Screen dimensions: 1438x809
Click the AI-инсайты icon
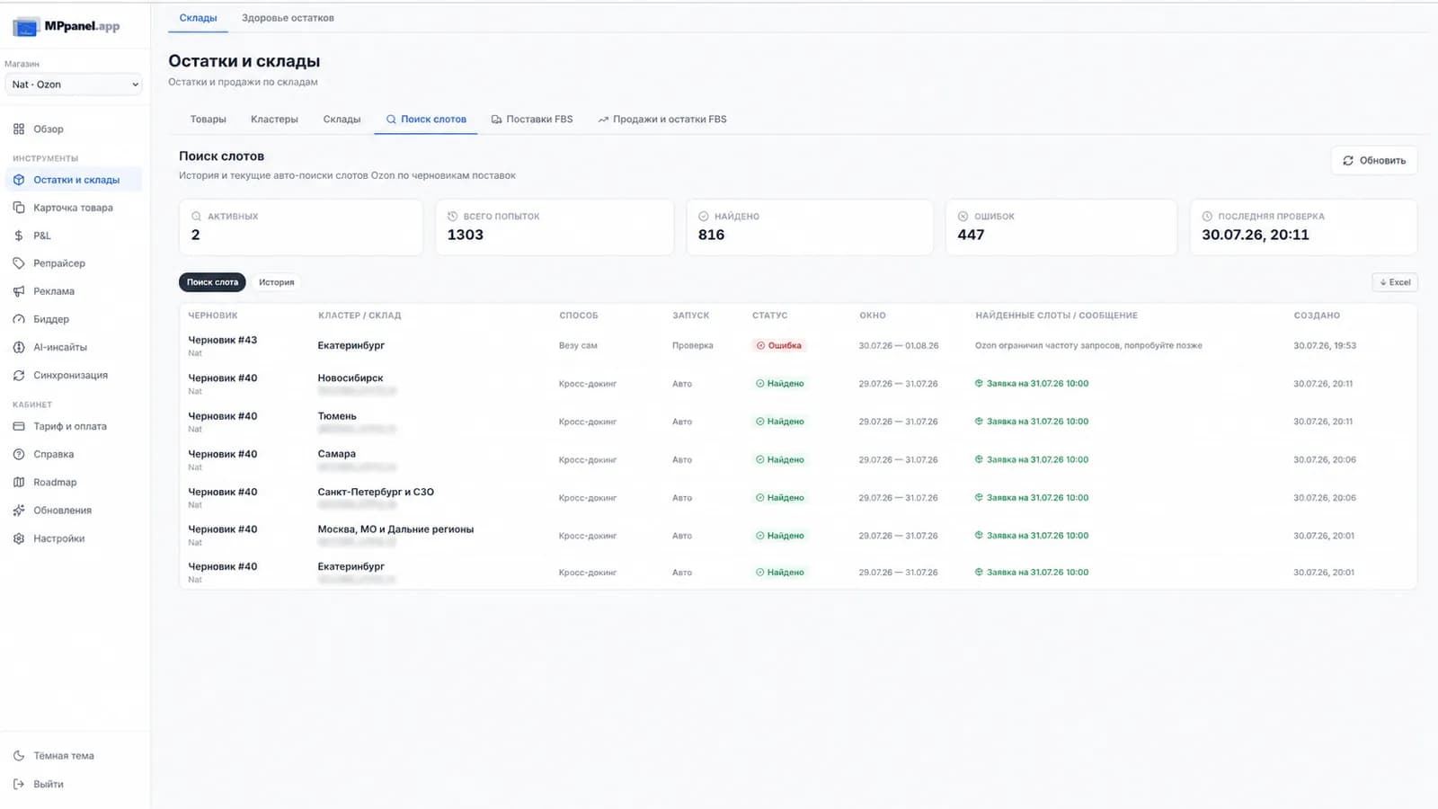[19, 347]
